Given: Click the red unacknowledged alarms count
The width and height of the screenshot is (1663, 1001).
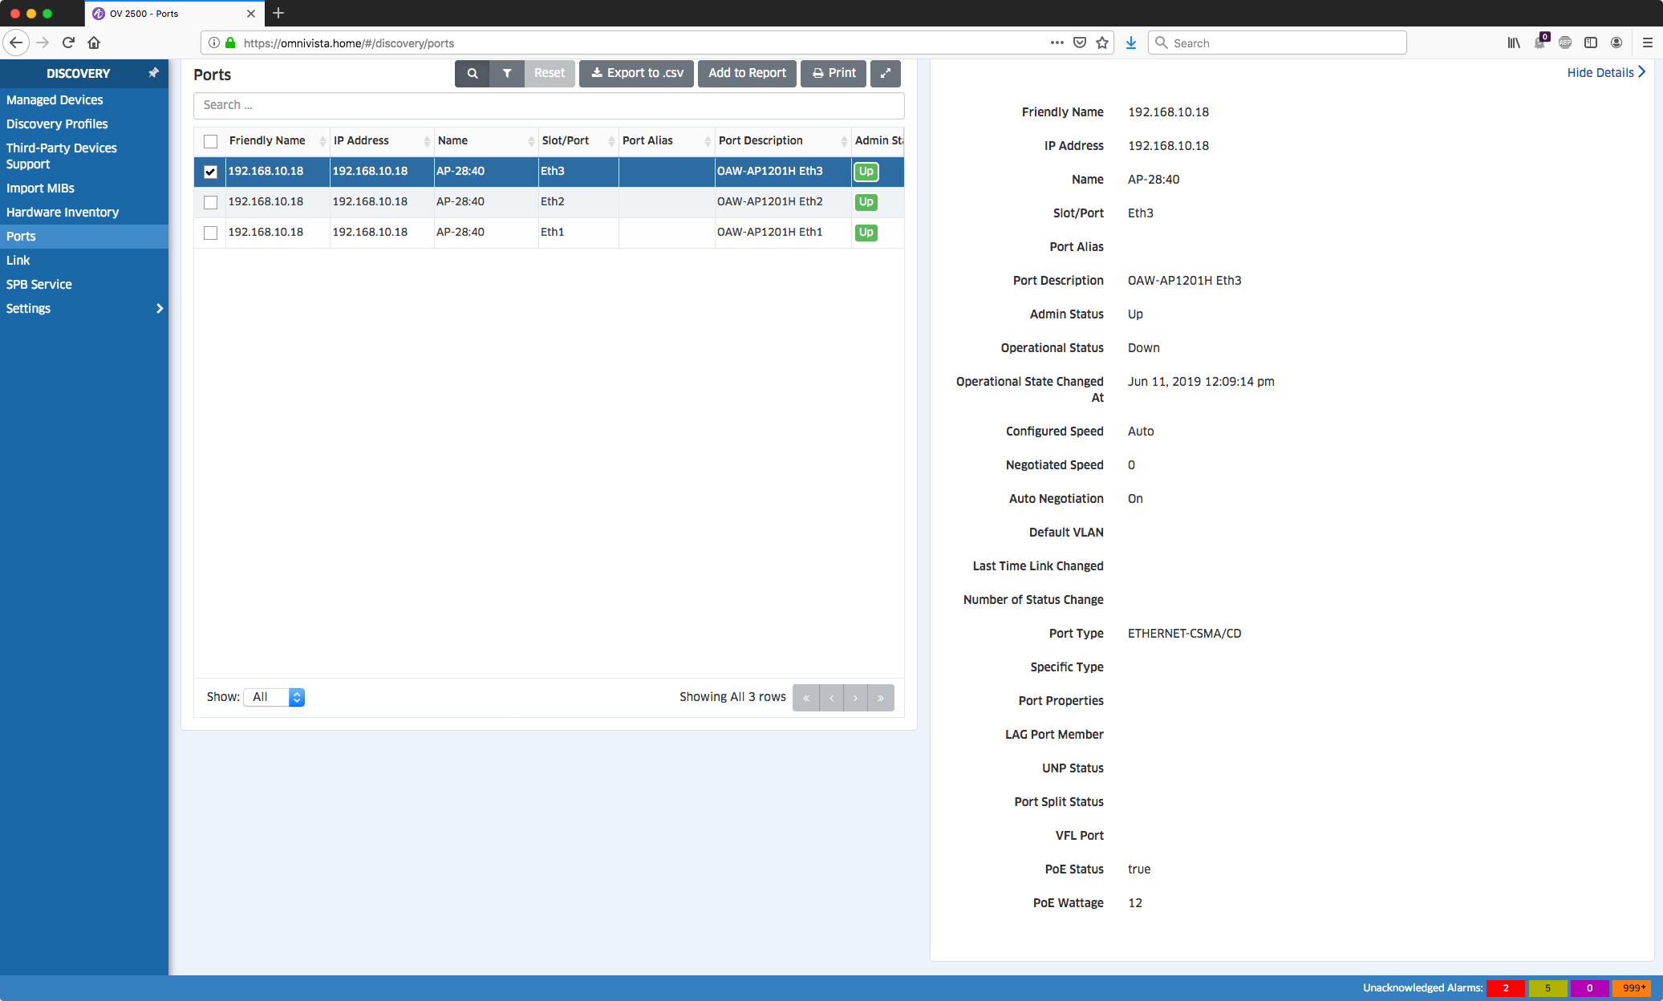Looking at the screenshot, I should coord(1505,988).
